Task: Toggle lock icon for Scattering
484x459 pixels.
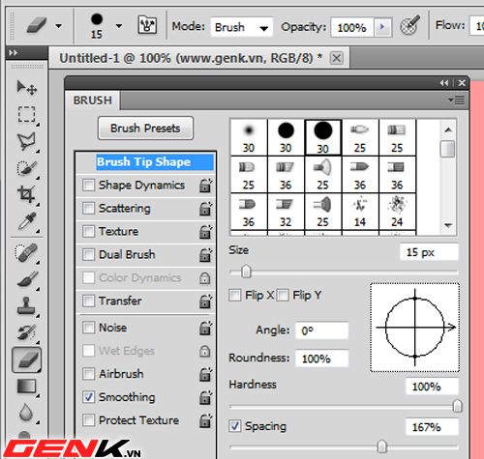Action: pos(205,209)
